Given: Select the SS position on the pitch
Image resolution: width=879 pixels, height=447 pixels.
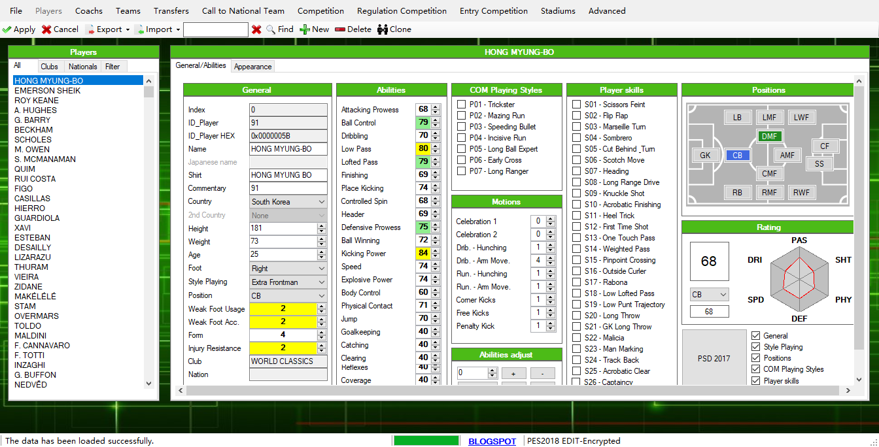Looking at the screenshot, I should coord(819,164).
